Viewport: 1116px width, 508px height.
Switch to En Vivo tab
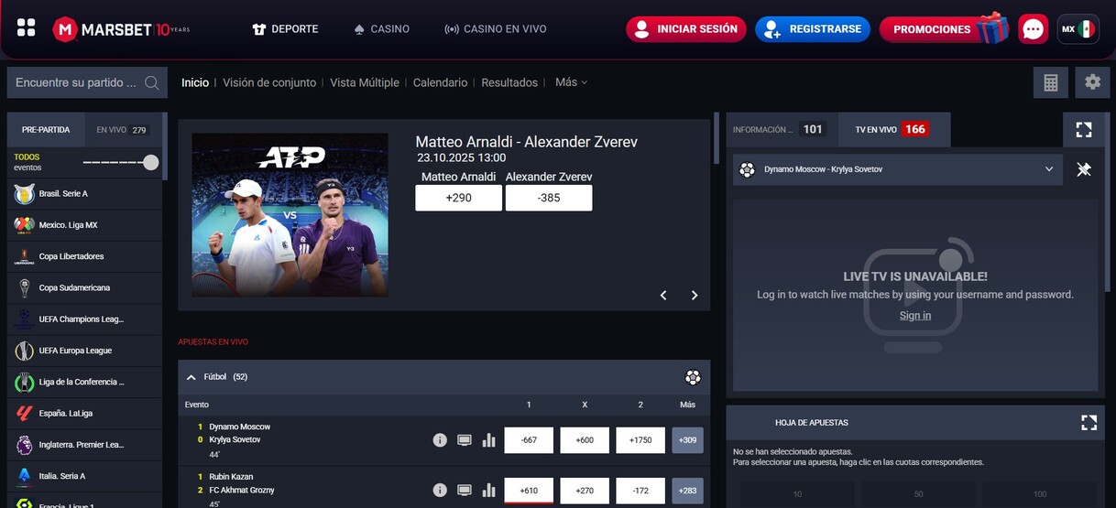(123, 130)
